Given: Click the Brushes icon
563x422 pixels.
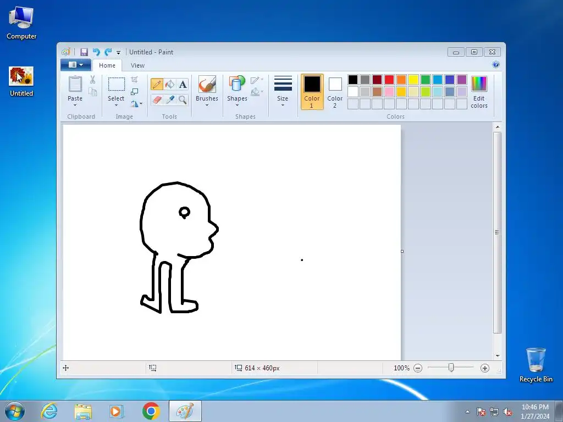Looking at the screenshot, I should click(207, 84).
